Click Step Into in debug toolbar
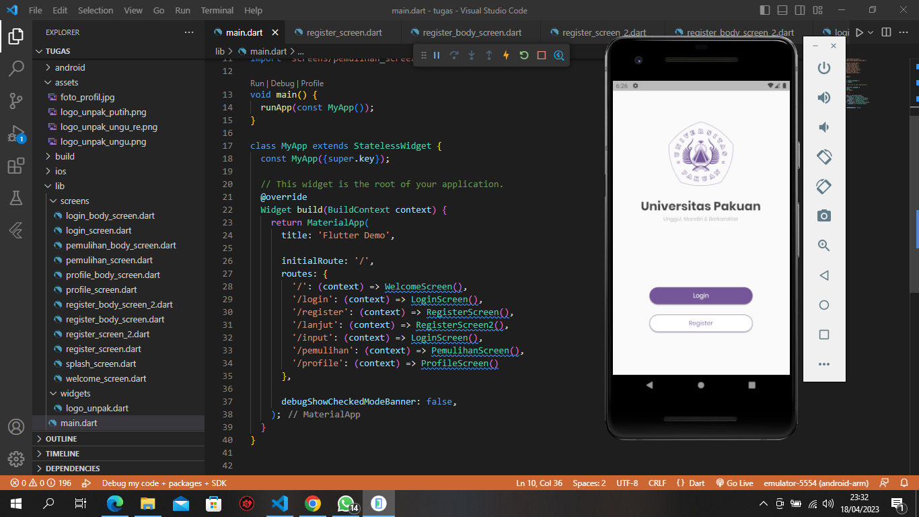This screenshot has height=517, width=919. [472, 55]
